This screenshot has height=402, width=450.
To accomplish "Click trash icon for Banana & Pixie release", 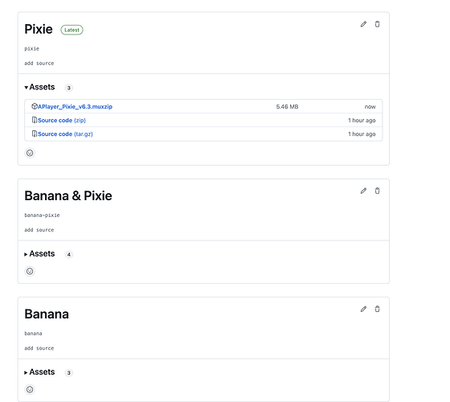I will pyautogui.click(x=377, y=191).
